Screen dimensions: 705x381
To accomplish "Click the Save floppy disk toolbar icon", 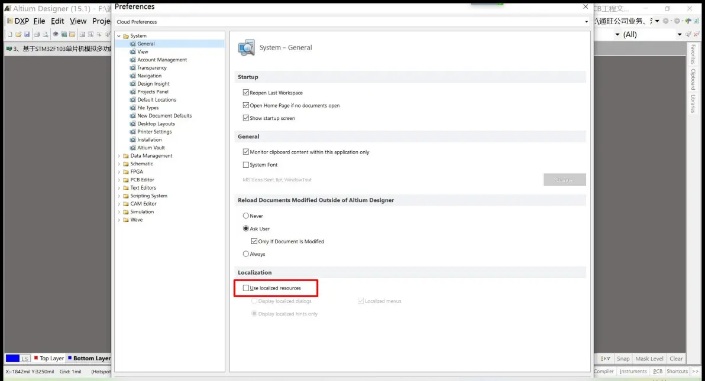I will pos(27,34).
